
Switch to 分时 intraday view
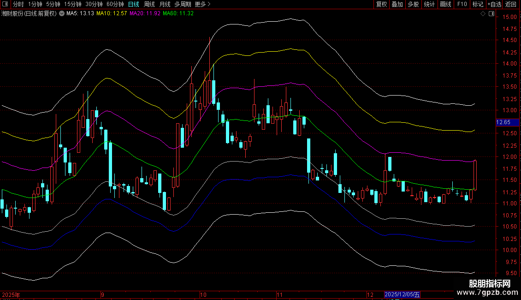pyautogui.click(x=18, y=4)
